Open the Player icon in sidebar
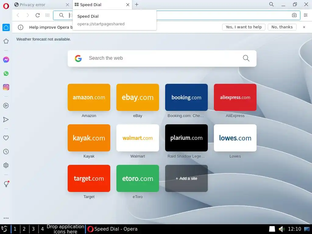312x234 pixels. (6, 106)
